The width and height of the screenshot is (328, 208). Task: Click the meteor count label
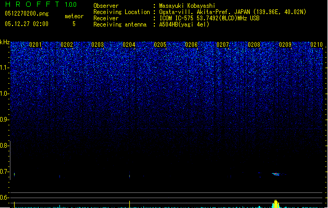tap(74, 16)
